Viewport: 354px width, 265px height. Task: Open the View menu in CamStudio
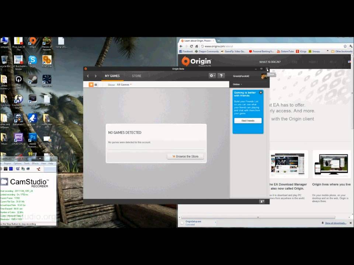[44, 163]
